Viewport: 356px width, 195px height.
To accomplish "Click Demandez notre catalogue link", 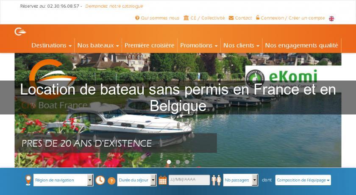I will (x=114, y=6).
